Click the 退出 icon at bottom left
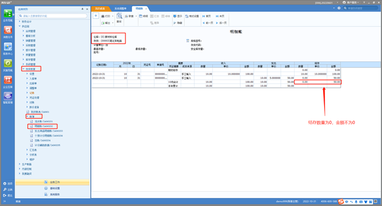Viewport: 382px width, 206px height. point(5,195)
